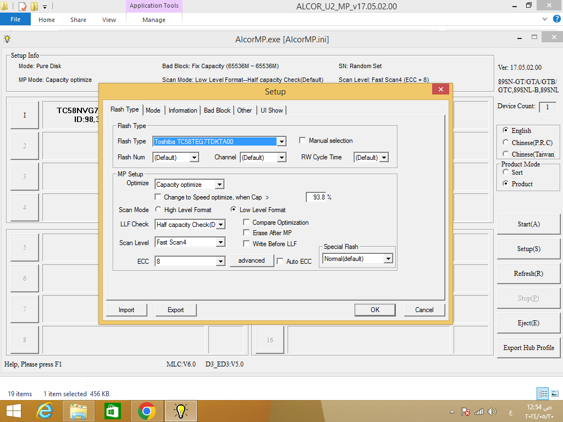The image size is (563, 422).
Task: Click the Export button
Action: pos(175,310)
